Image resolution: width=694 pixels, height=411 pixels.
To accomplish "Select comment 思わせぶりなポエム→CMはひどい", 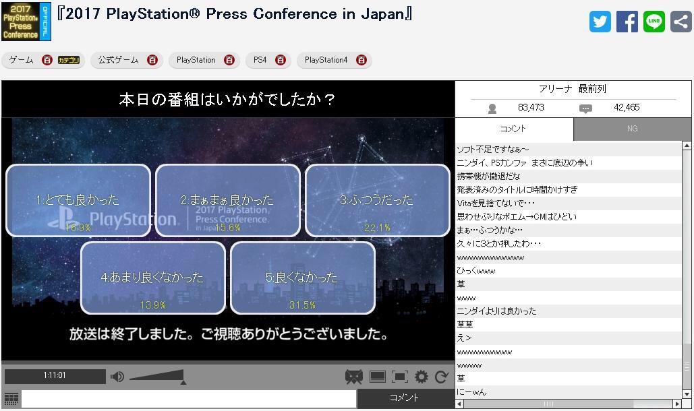I will point(569,216).
